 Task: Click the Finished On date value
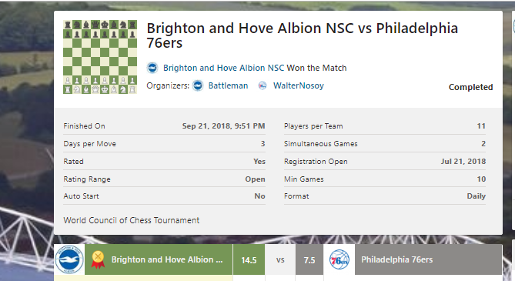(224, 126)
